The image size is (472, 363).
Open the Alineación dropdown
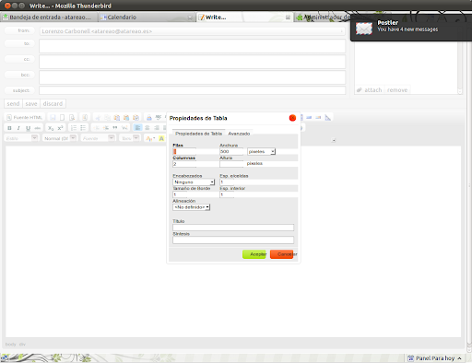pyautogui.click(x=192, y=207)
